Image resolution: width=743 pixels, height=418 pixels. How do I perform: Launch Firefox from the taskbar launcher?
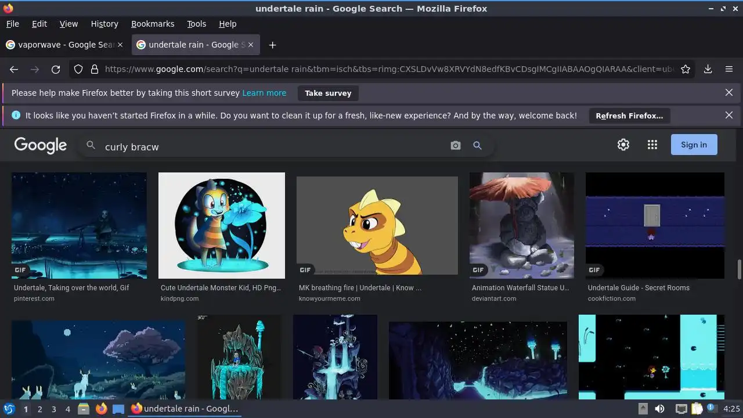tap(102, 409)
